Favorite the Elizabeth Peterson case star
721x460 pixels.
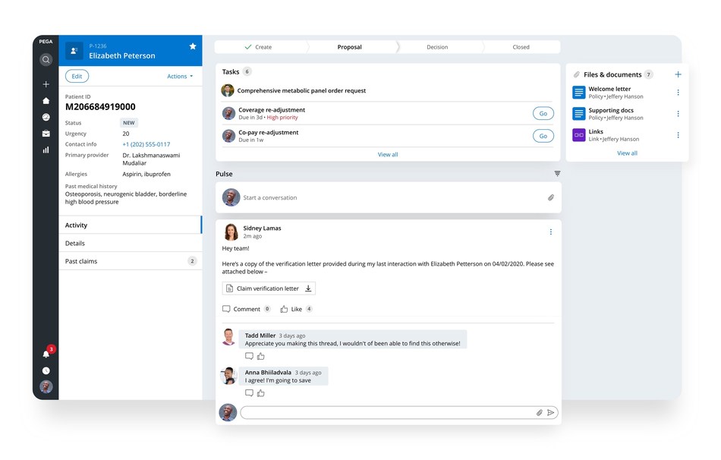(x=193, y=46)
